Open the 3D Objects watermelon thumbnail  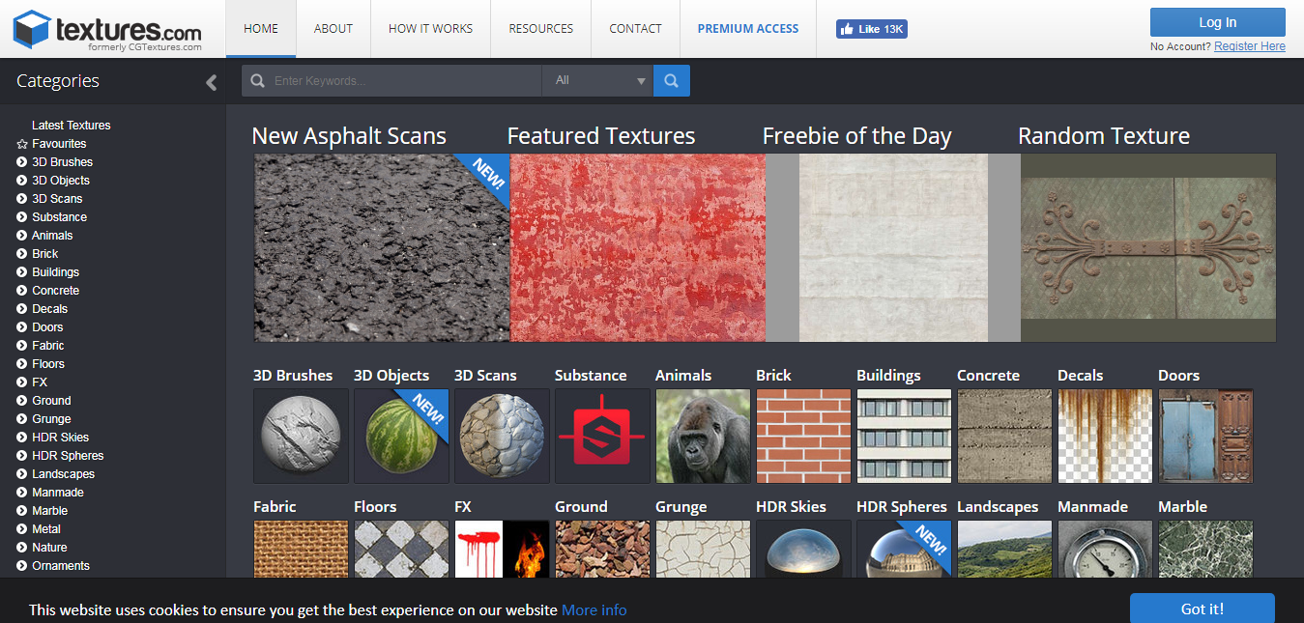pos(401,436)
